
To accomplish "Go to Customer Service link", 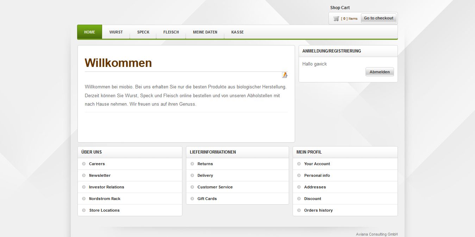I will 215,187.
